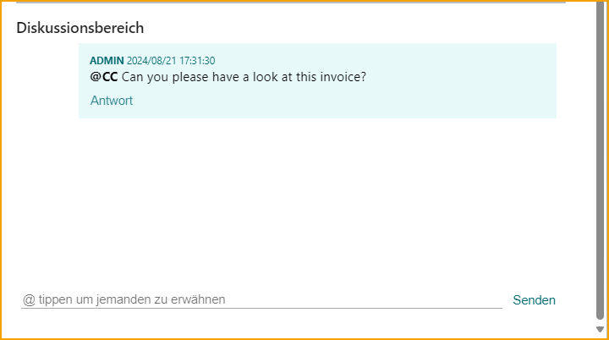Click the @CC mention tag

104,78
